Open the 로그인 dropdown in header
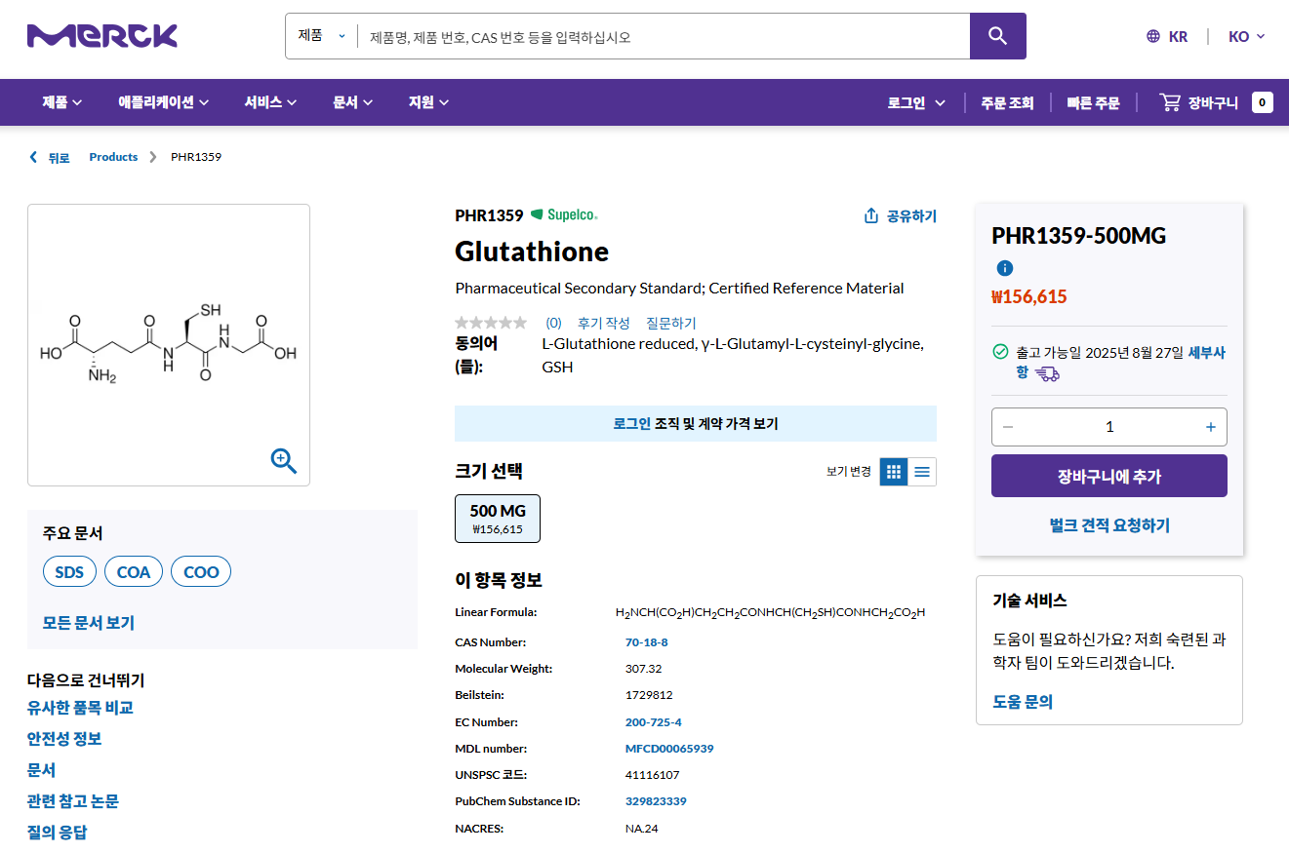Image resolution: width=1289 pixels, height=853 pixels. tap(916, 102)
